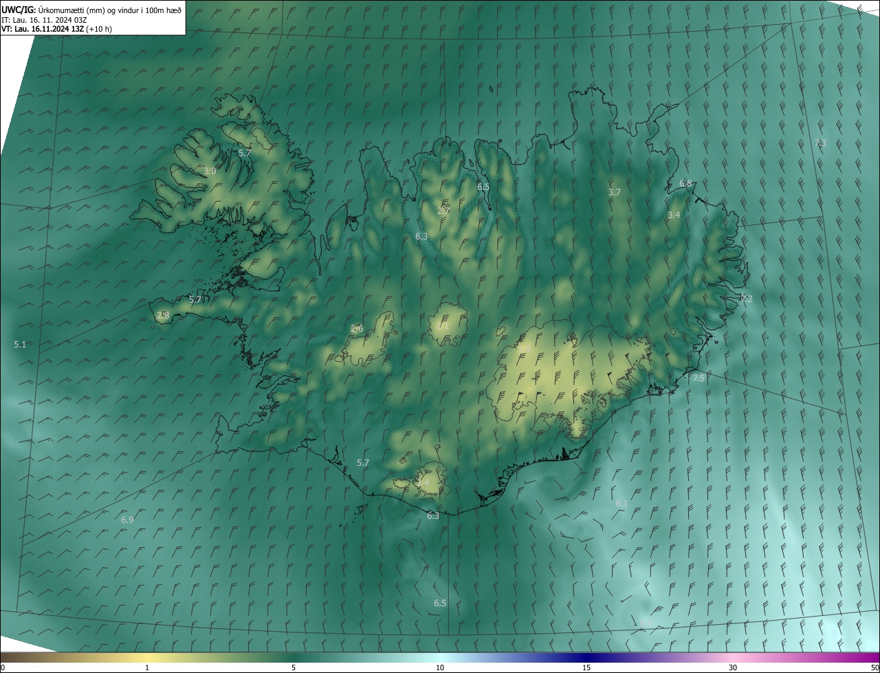The width and height of the screenshot is (880, 673).
Task: Click the VT valid time line
Action: point(56,29)
